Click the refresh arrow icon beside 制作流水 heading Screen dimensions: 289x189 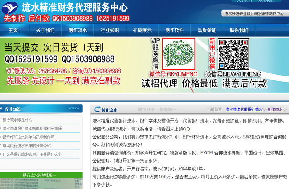tap(97, 109)
